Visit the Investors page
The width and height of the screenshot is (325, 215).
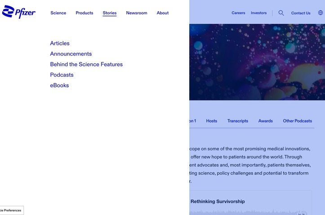click(258, 13)
